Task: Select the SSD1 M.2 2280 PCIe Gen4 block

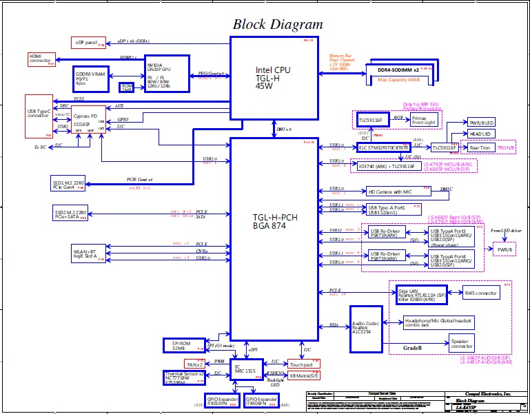Action: coord(68,183)
